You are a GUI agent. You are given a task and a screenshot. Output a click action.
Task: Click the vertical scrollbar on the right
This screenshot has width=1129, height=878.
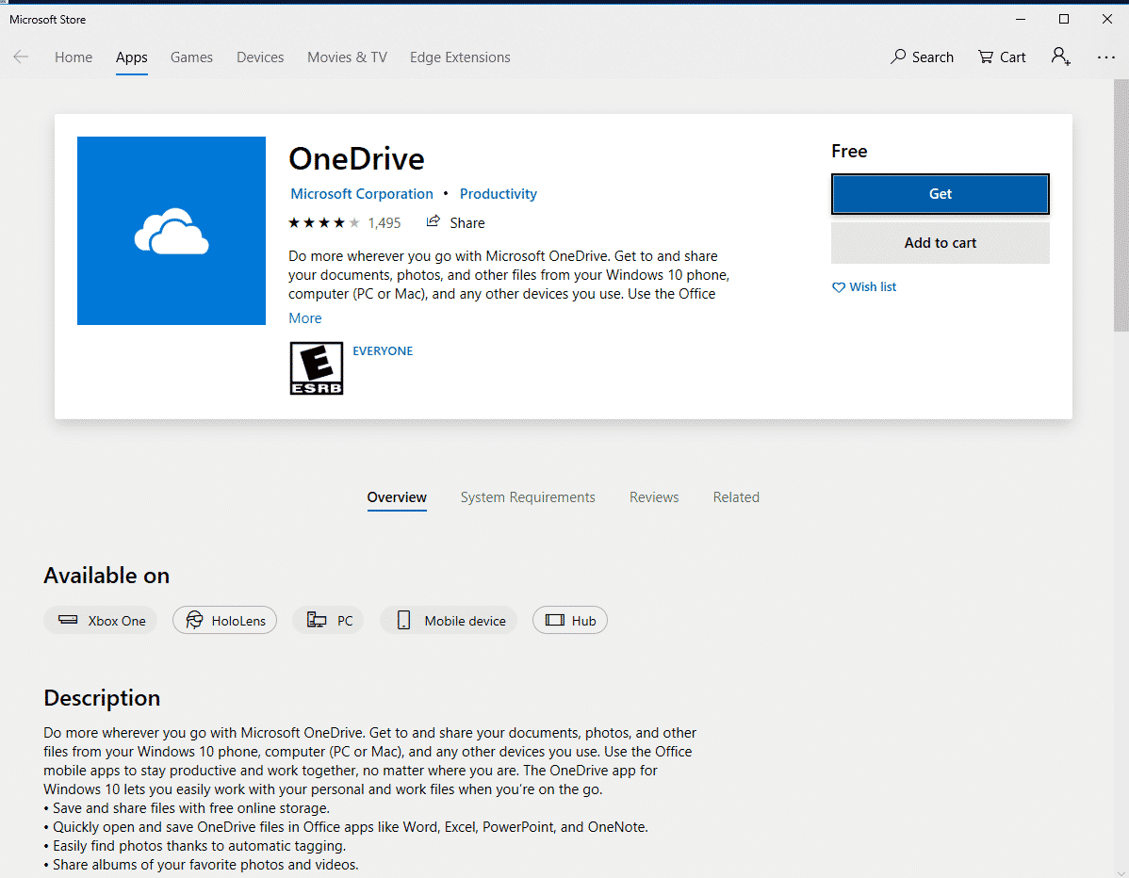(1121, 207)
